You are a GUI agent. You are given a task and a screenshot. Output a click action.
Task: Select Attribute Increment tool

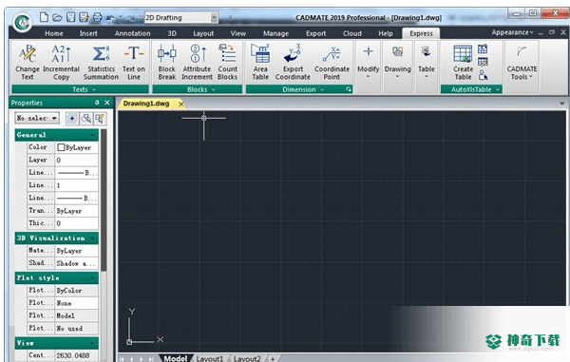(x=197, y=63)
